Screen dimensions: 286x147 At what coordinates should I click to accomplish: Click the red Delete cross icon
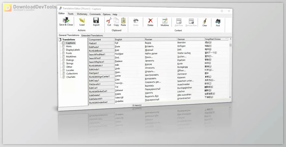pos(150,21)
